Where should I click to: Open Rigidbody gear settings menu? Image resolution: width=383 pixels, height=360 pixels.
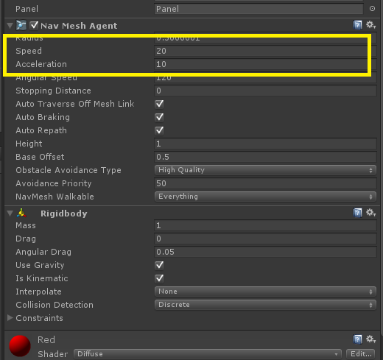(370, 213)
